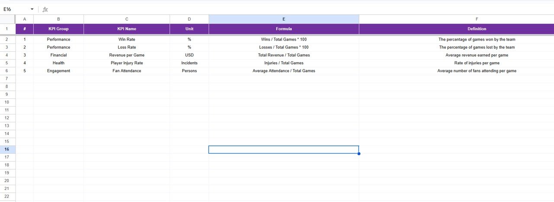Viewport: 554px width, 202px height.
Task: Select column A header
Action: tap(25, 19)
